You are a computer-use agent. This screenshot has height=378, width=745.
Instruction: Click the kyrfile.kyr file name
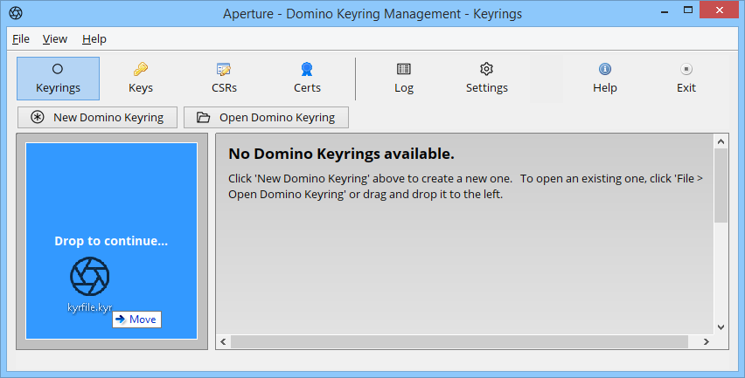click(x=90, y=307)
